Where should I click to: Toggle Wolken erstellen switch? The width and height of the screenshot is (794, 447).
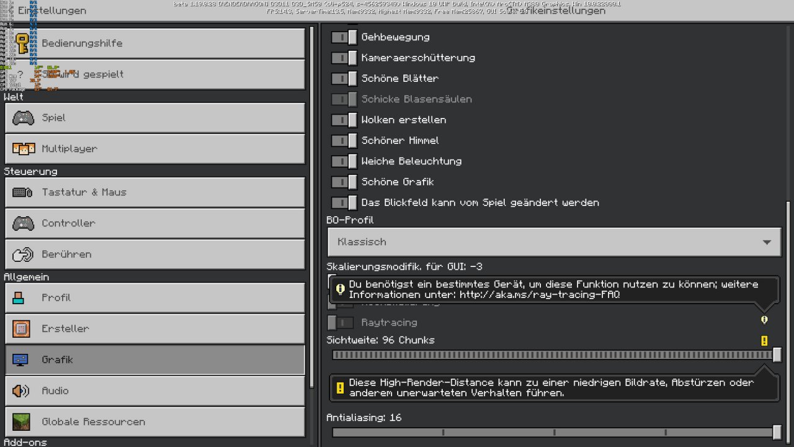[x=344, y=120]
